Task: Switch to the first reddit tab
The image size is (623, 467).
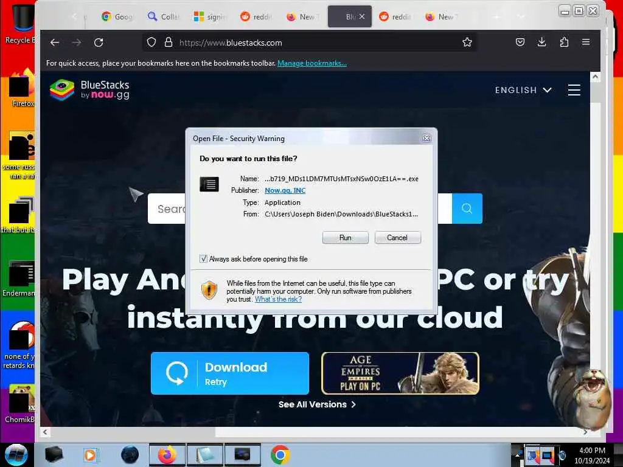Action: click(256, 16)
